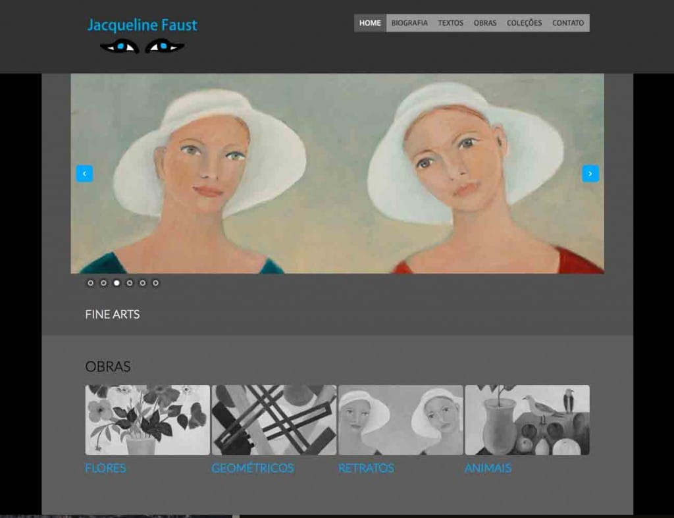
Task: Select the sixth slideshow dot
Action: 155,283
